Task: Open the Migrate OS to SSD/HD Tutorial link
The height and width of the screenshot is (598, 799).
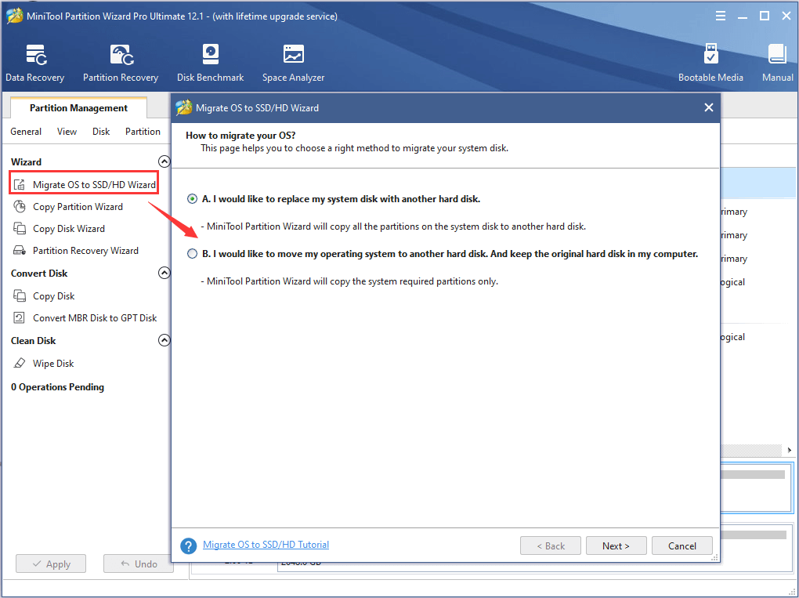Action: [266, 545]
